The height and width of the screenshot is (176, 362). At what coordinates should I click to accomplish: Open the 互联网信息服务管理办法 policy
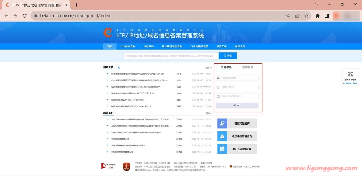click(122, 152)
